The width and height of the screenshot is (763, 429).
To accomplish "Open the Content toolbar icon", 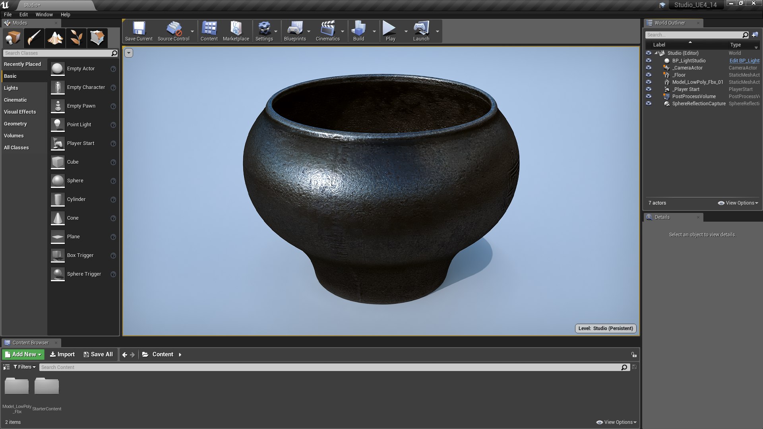I will [x=209, y=31].
